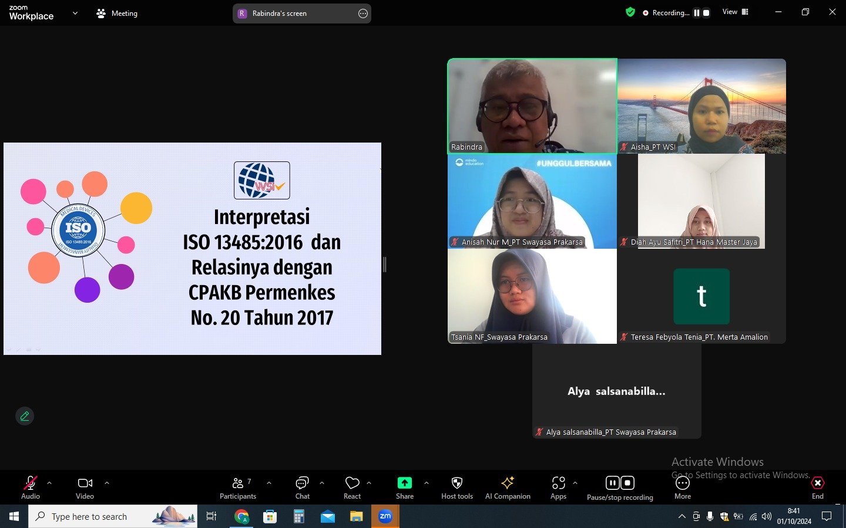Stop recording from top bar

(x=706, y=13)
